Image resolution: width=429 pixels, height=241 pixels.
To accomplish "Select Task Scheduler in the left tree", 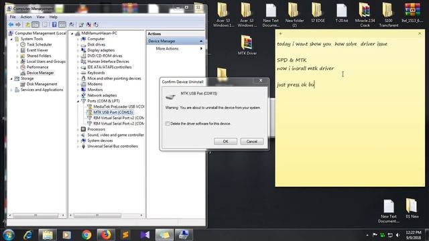I will click(39, 45).
